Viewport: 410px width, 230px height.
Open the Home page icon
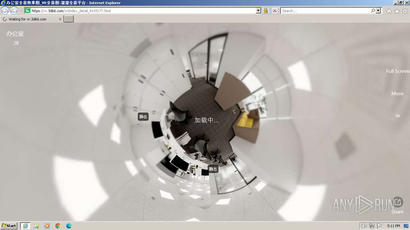pyautogui.click(x=389, y=11)
